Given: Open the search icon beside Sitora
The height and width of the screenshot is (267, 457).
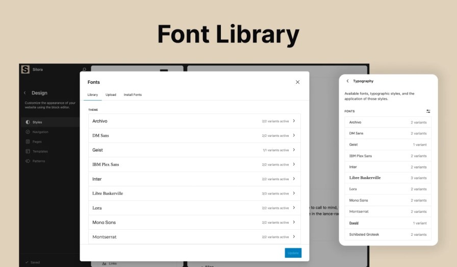Looking at the screenshot, I should 84,69.
